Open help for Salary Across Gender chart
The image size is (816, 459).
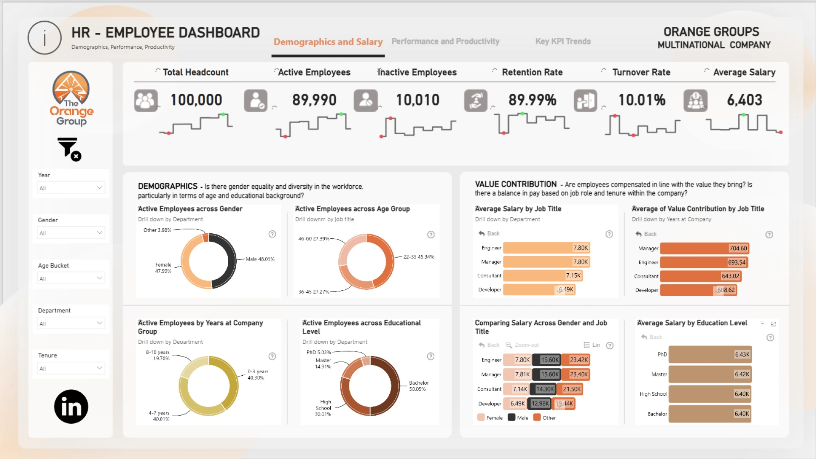click(x=610, y=346)
